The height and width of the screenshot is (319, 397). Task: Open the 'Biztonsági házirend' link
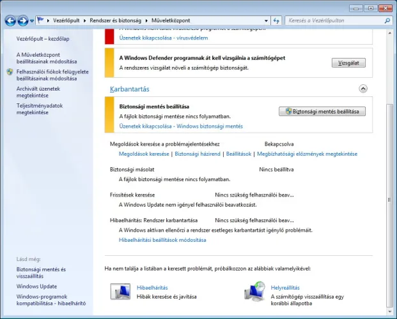(198, 154)
